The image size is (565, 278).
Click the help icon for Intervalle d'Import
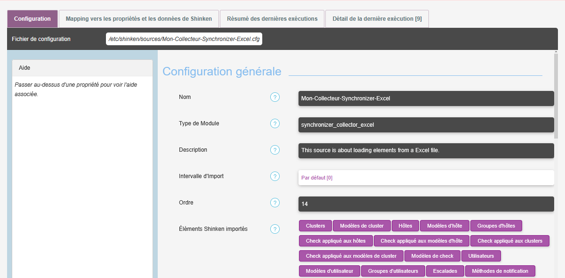point(275,176)
